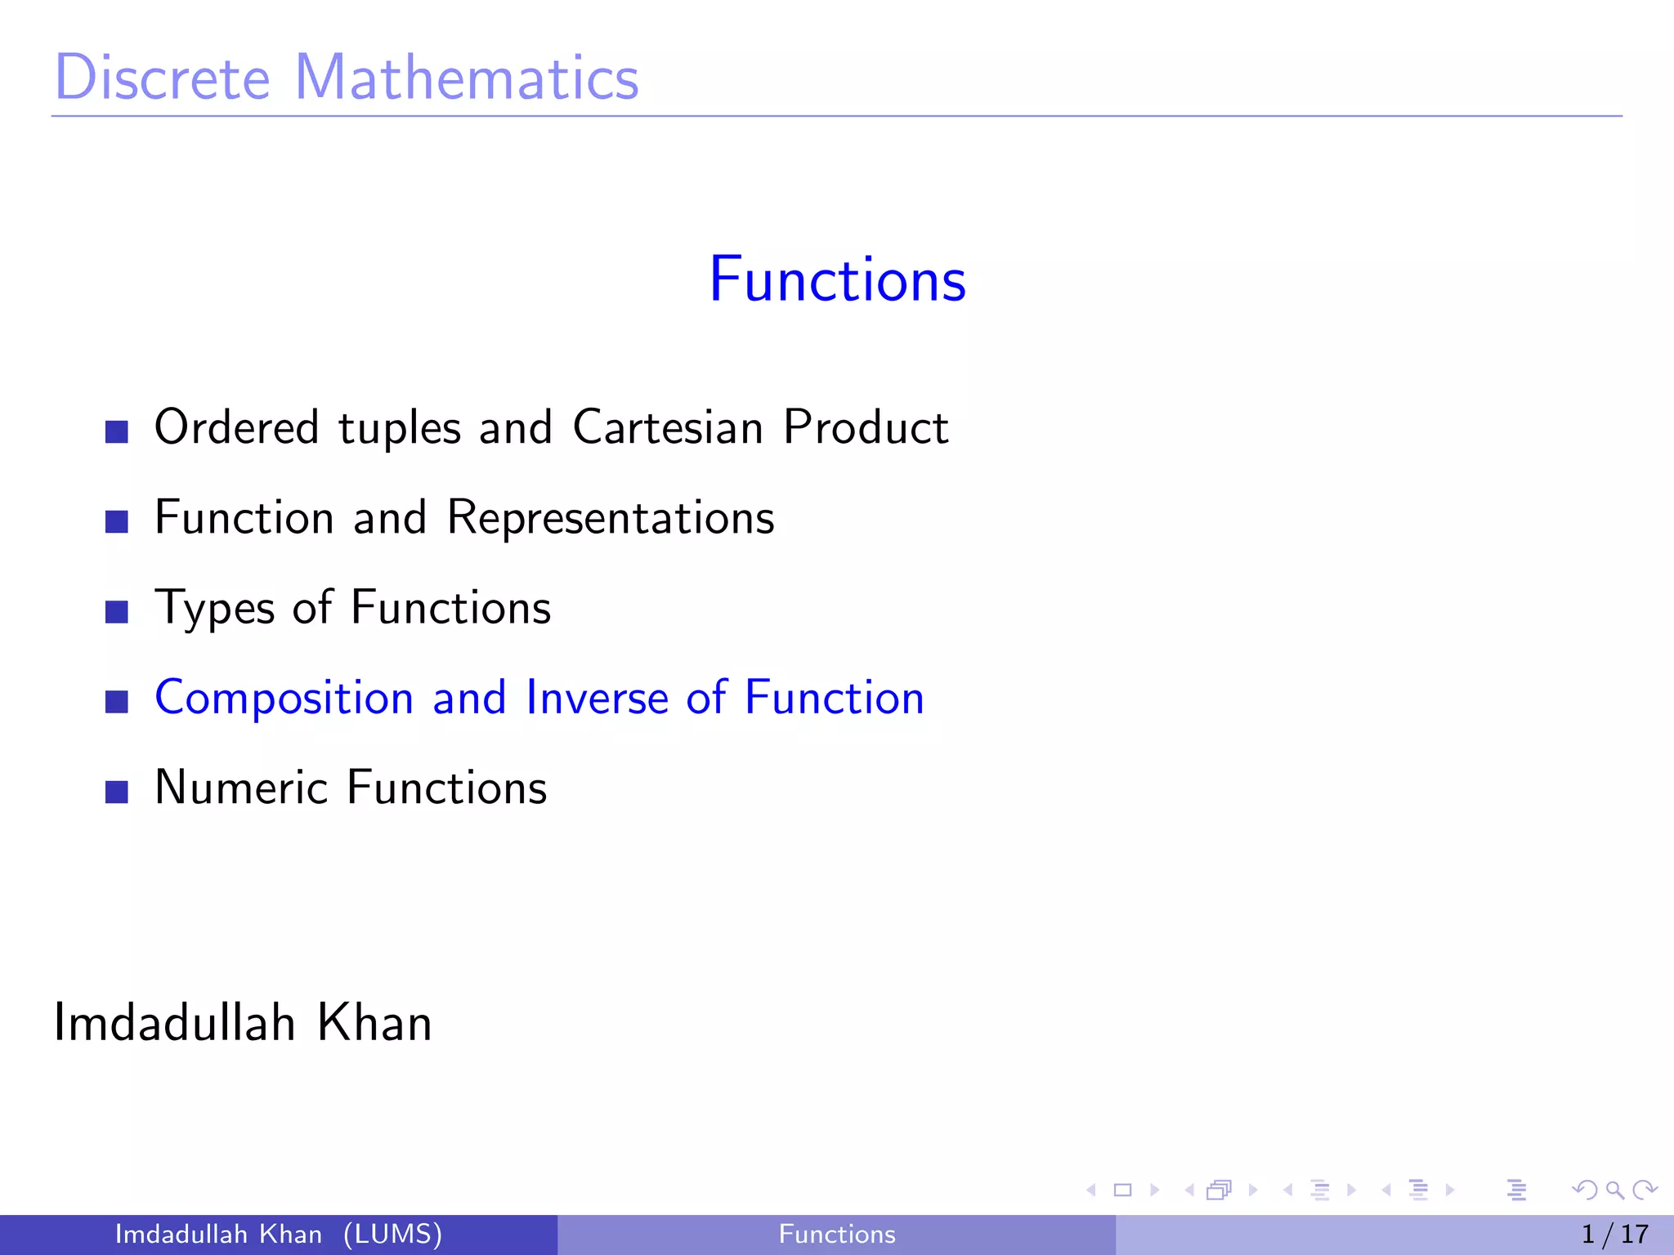
Task: Click the section navigation lines icon
Action: [x=1419, y=1190]
